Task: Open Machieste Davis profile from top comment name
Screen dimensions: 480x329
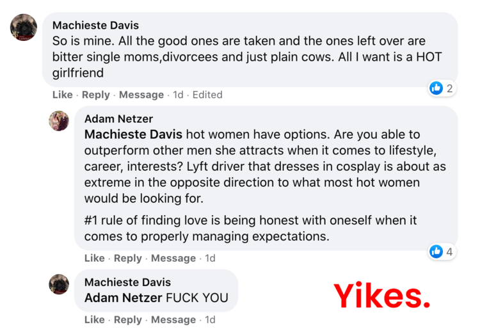Action: pyautogui.click(x=95, y=26)
